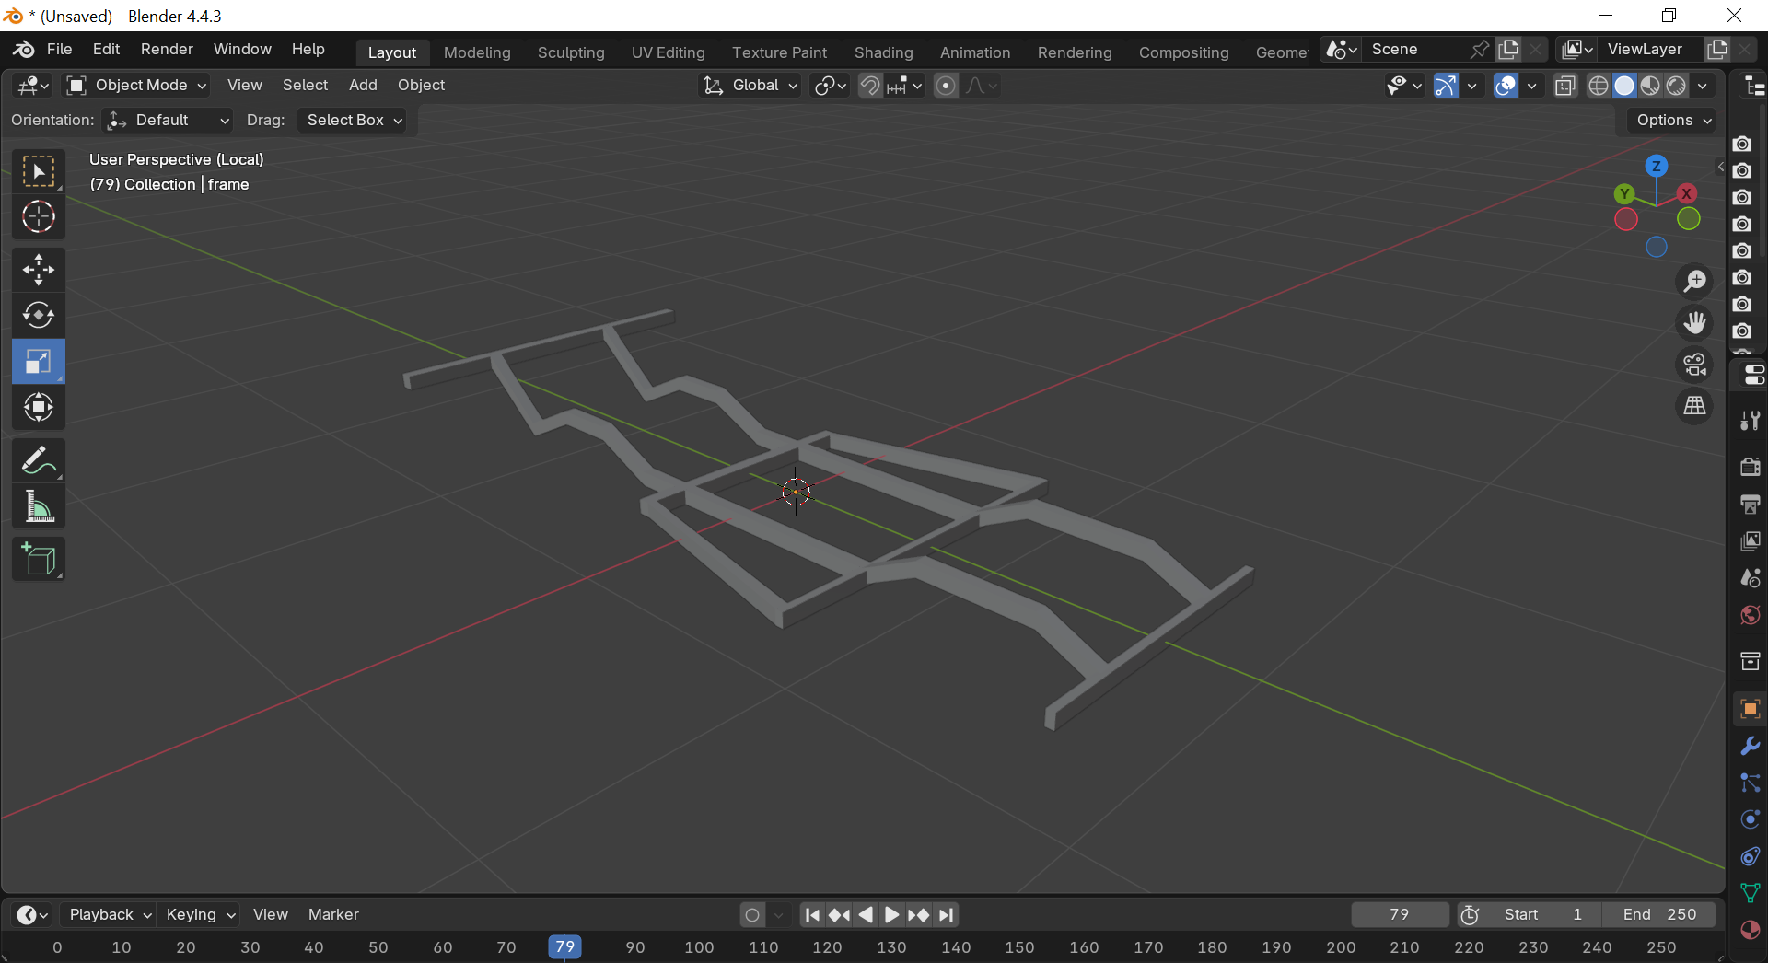Image resolution: width=1768 pixels, height=963 pixels.
Task: Choose the Annotate pencil tool
Action: [38, 460]
